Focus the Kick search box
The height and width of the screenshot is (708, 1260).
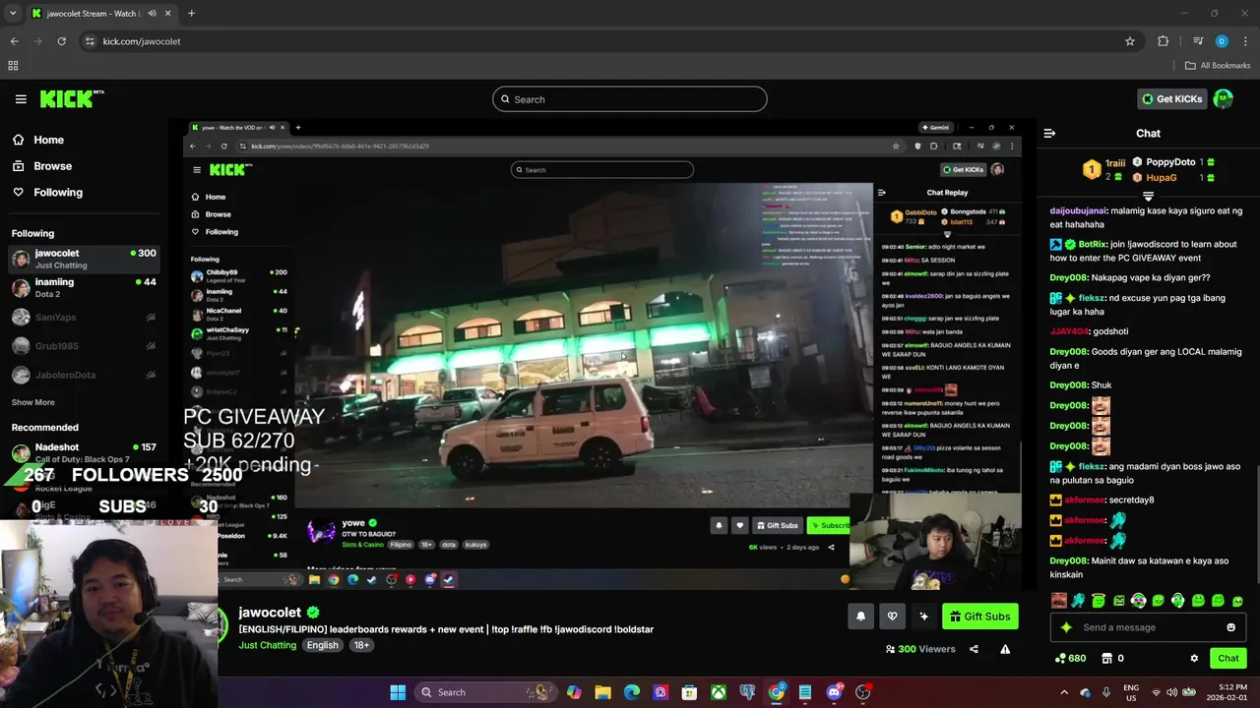tap(630, 99)
